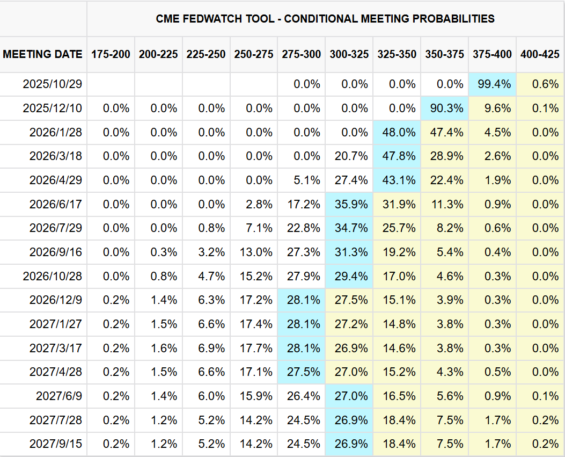Click the 175-200 rate range header
The width and height of the screenshot is (565, 457).
pyautogui.click(x=111, y=54)
